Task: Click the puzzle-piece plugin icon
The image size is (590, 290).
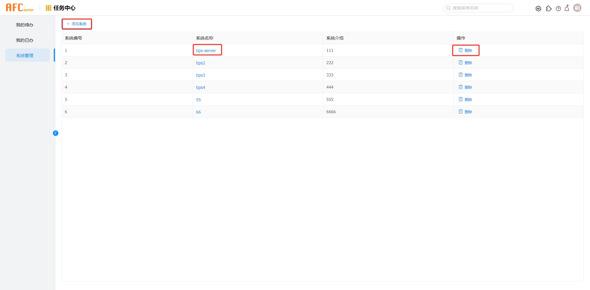Action: [x=549, y=9]
